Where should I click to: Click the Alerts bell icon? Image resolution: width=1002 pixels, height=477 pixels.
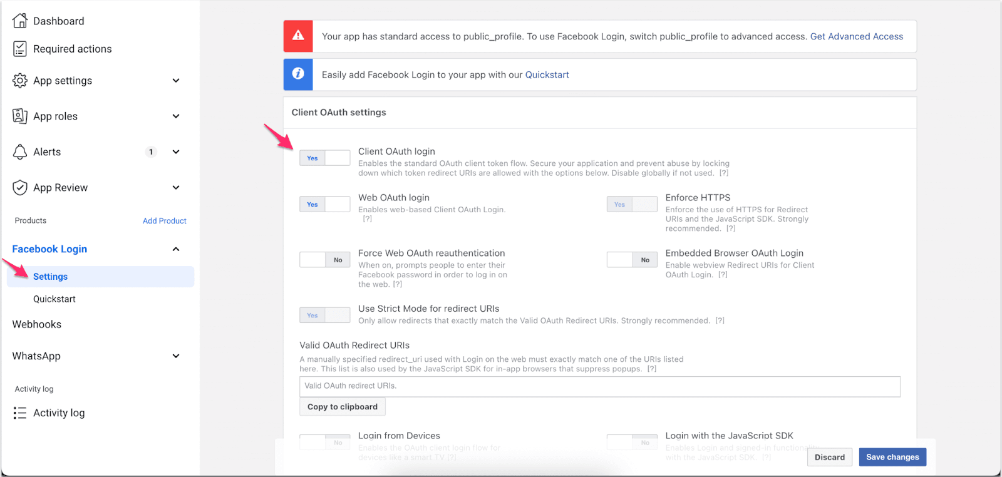[x=20, y=152]
